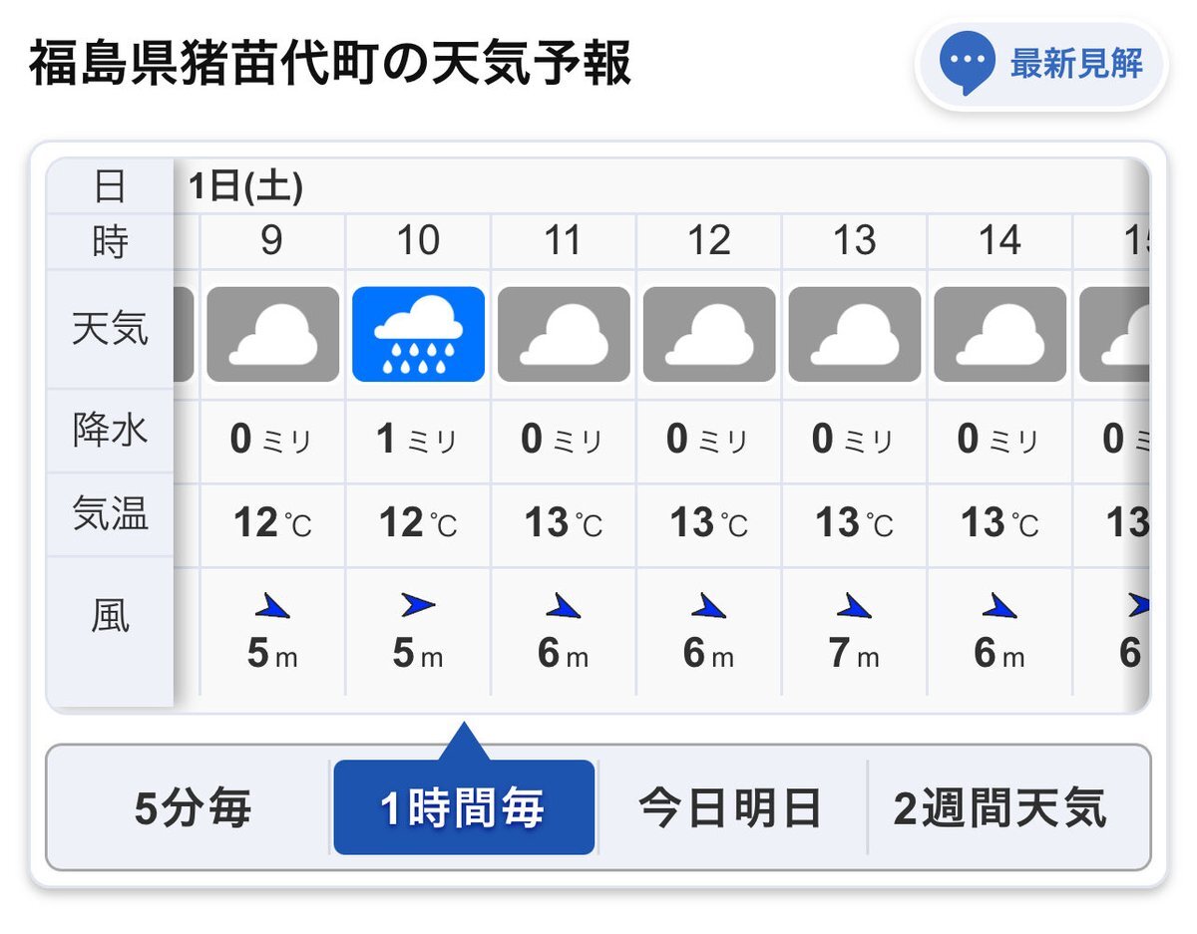Open the 最新見解 button
This screenshot has height=934, width=1197.
click(x=1074, y=64)
